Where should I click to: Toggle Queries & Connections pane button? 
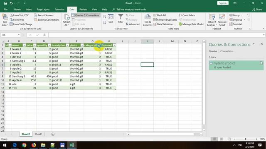pos(86,15)
